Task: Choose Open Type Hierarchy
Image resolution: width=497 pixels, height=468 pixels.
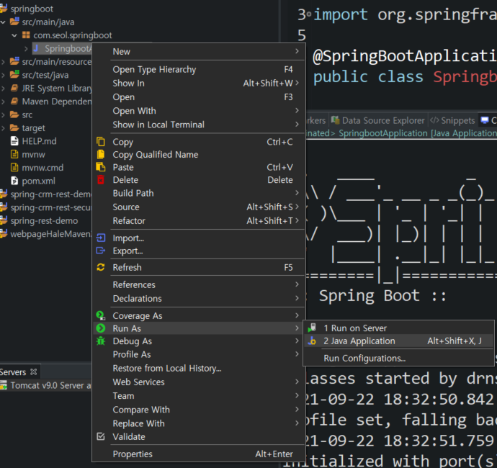Action: [198, 69]
